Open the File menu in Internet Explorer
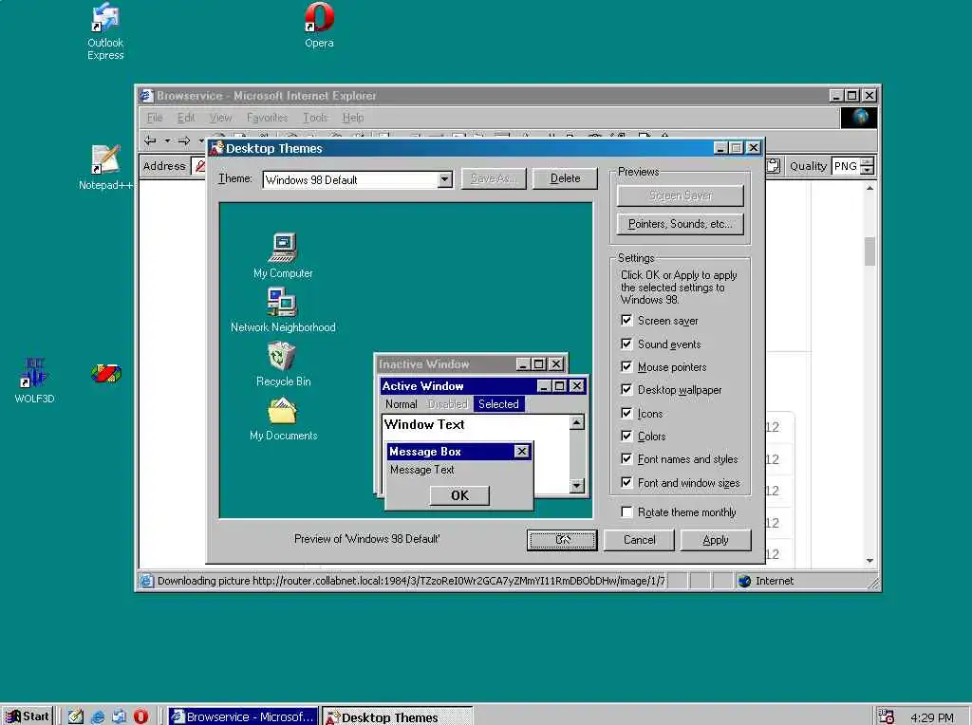 155,117
